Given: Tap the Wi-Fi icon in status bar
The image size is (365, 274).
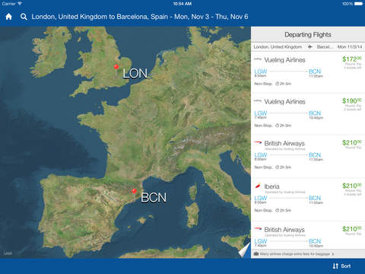Looking at the screenshot, I should (x=19, y=4).
